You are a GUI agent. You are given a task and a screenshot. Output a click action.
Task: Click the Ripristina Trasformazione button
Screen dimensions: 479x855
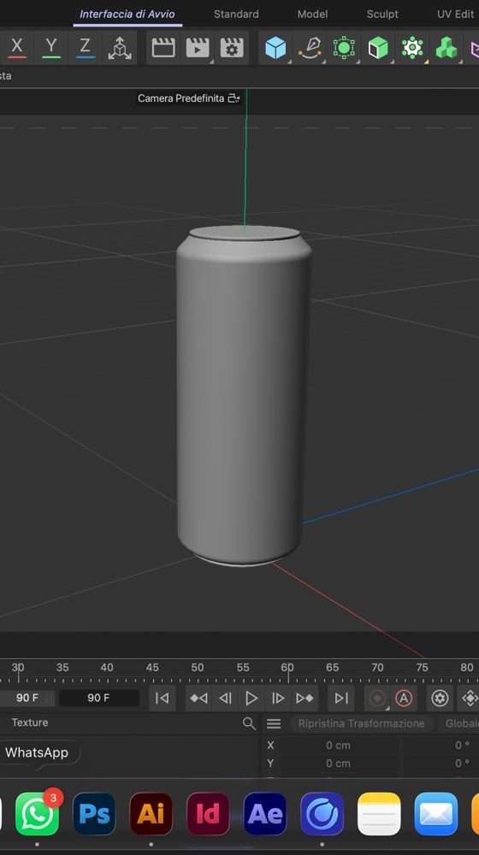click(x=361, y=723)
